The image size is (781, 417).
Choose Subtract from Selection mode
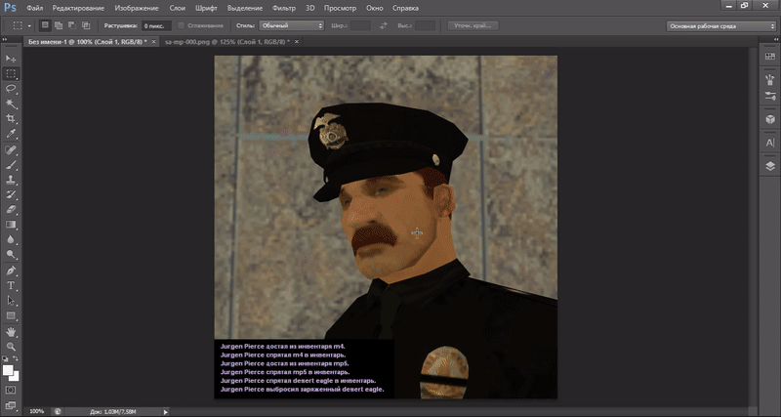(72, 25)
